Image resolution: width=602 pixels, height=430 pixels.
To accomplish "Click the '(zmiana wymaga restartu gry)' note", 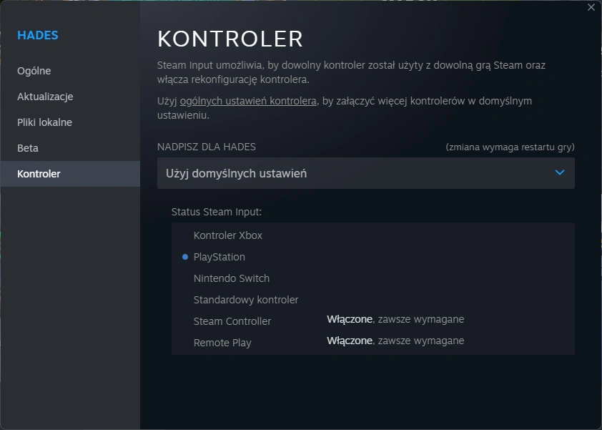I will coord(510,147).
